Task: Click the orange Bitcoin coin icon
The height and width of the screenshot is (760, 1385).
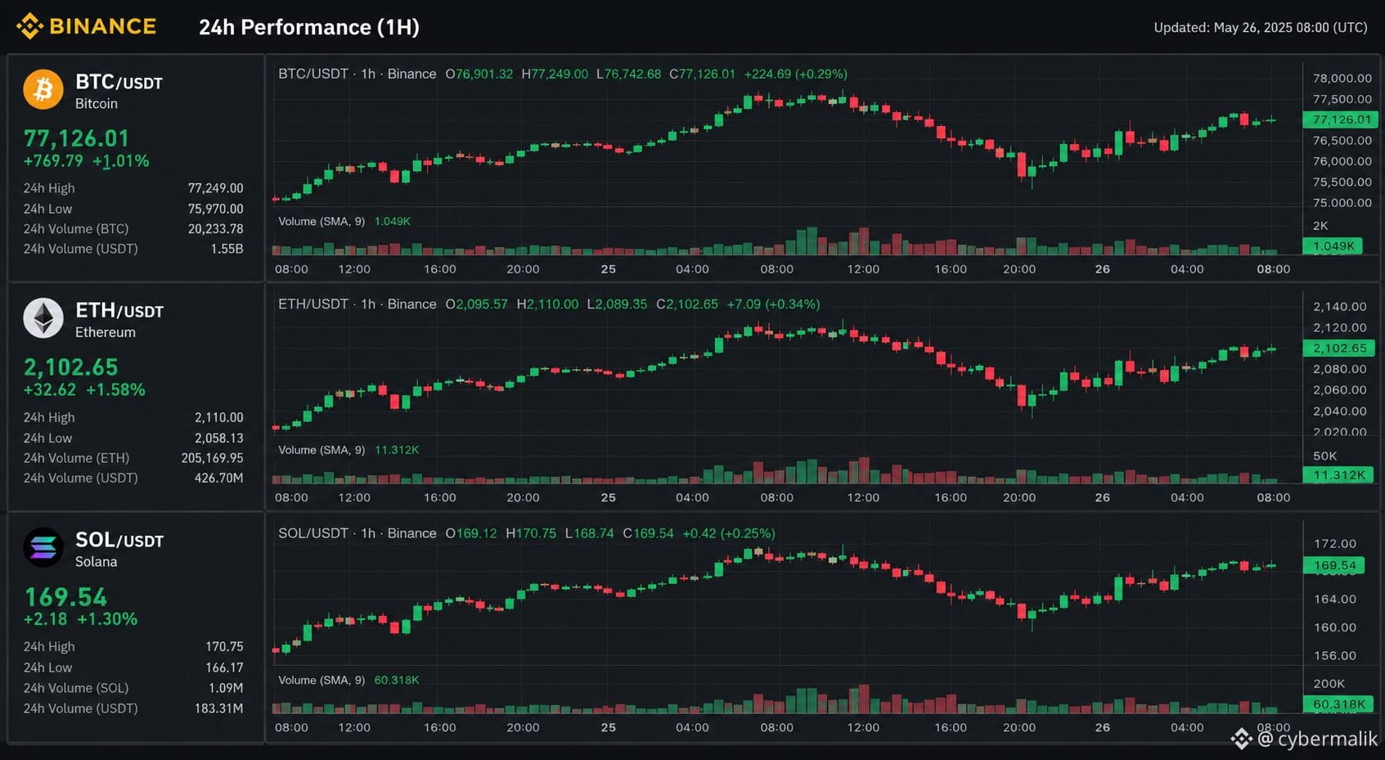Action: coord(43,89)
